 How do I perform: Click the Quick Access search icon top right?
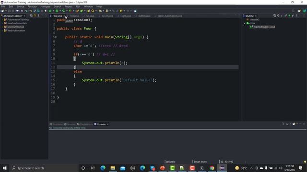click(x=293, y=11)
